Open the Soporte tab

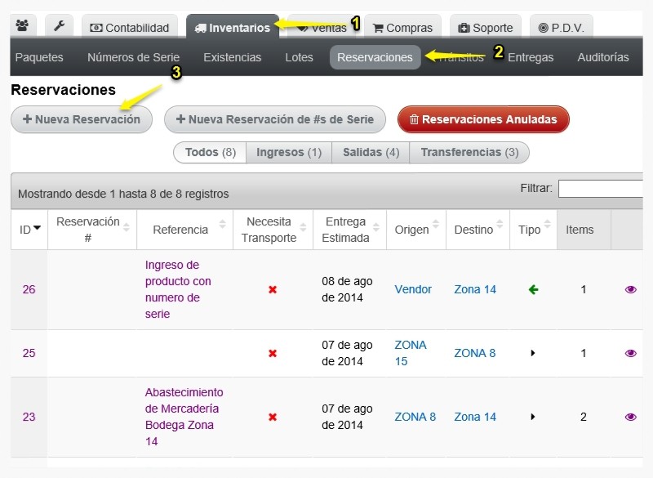(486, 28)
